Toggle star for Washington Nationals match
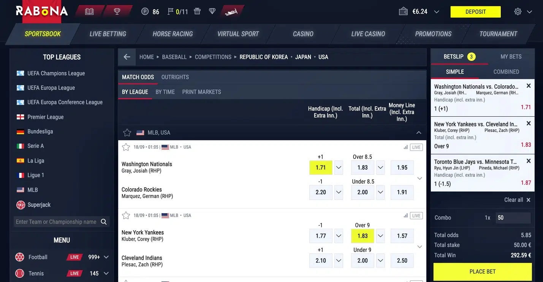 [x=126, y=147]
